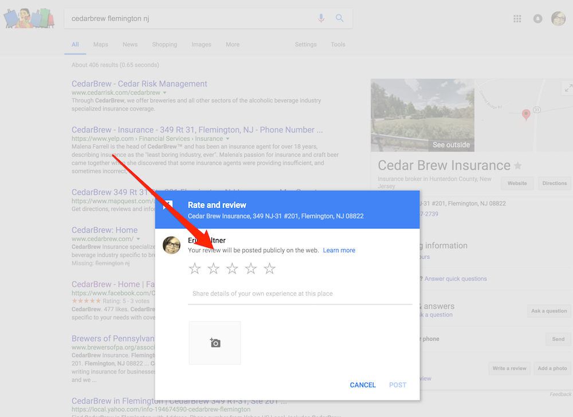Open search Tools

click(338, 45)
